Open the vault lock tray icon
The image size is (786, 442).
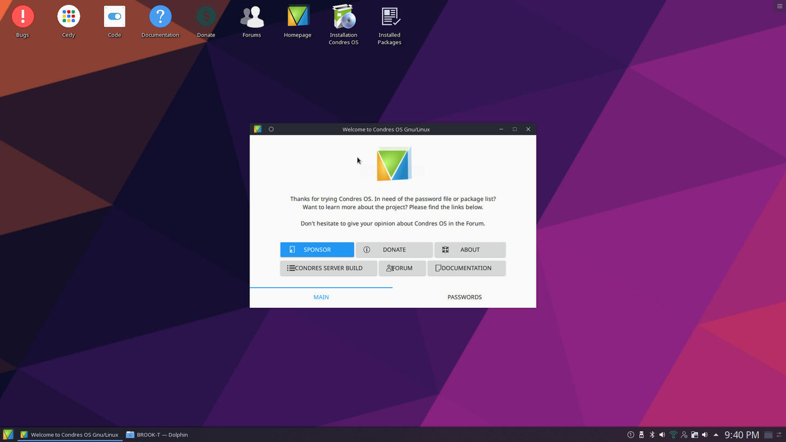[x=694, y=435]
